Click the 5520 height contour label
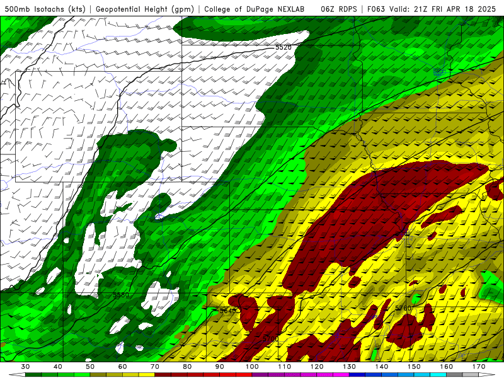 283,47
